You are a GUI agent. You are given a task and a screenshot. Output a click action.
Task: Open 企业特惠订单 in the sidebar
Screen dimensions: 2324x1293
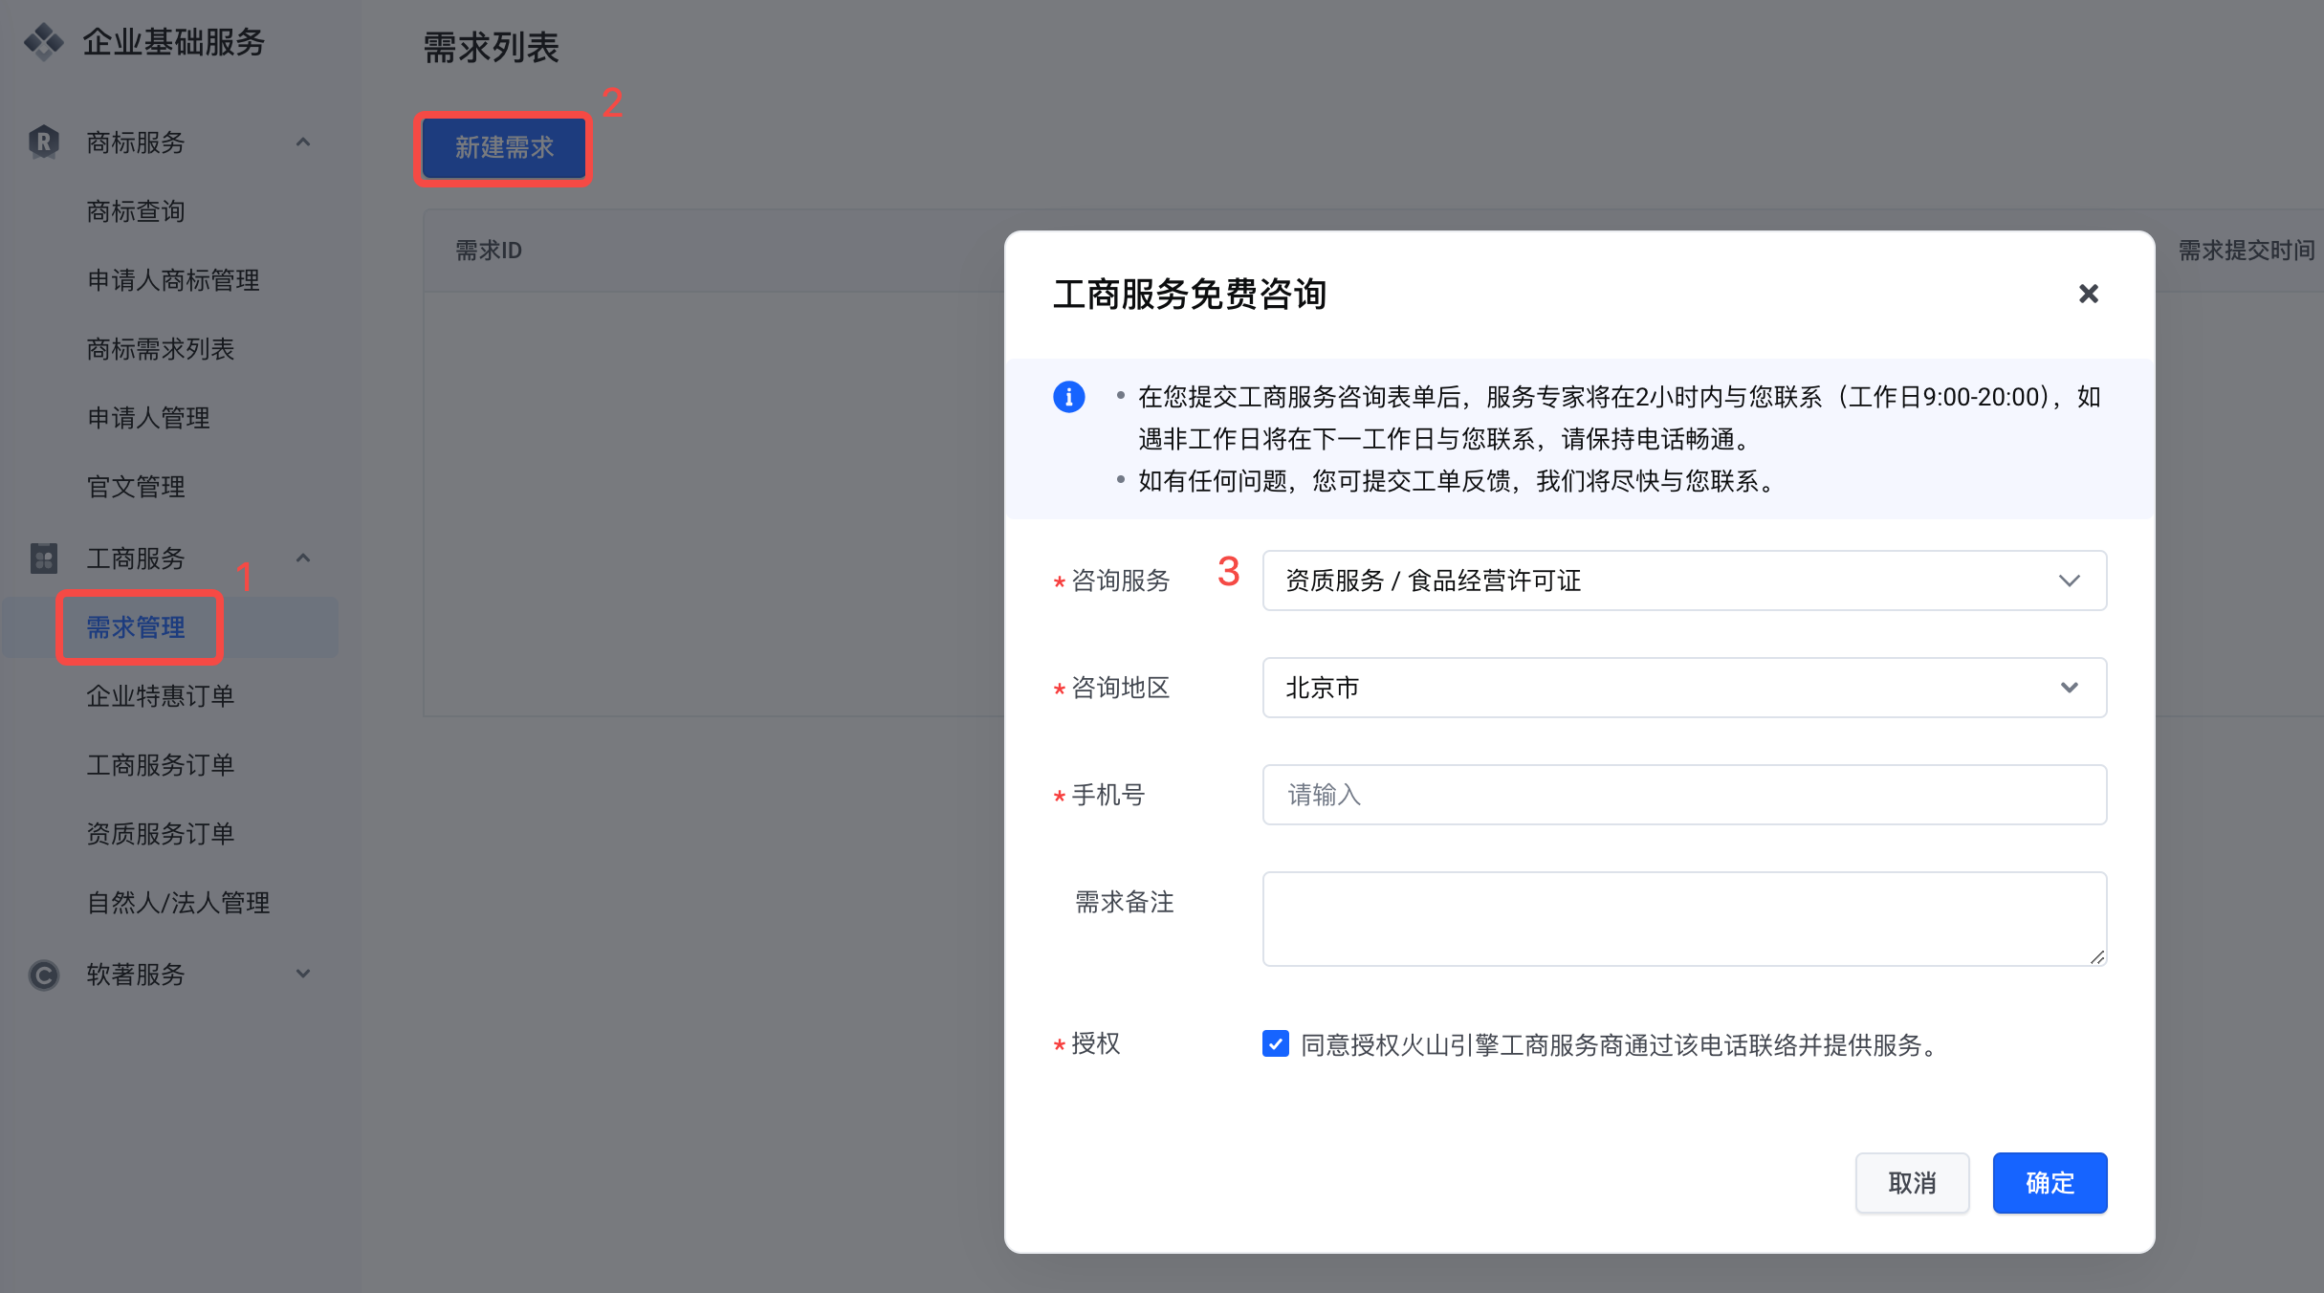tap(160, 696)
